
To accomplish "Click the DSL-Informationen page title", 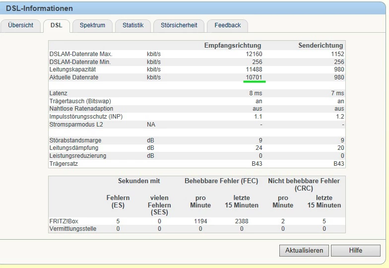I will 39,8.
